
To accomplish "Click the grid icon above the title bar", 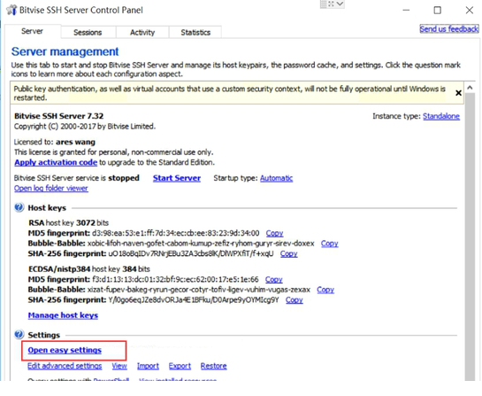I will coord(324,4).
